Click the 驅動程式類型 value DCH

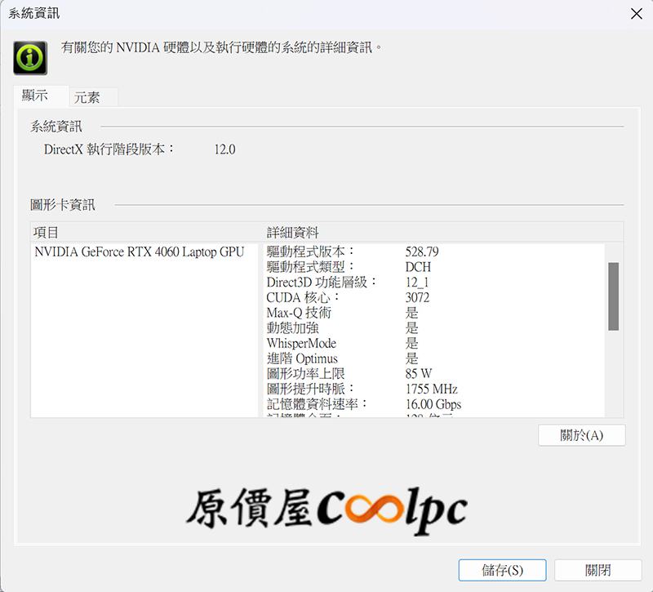418,267
